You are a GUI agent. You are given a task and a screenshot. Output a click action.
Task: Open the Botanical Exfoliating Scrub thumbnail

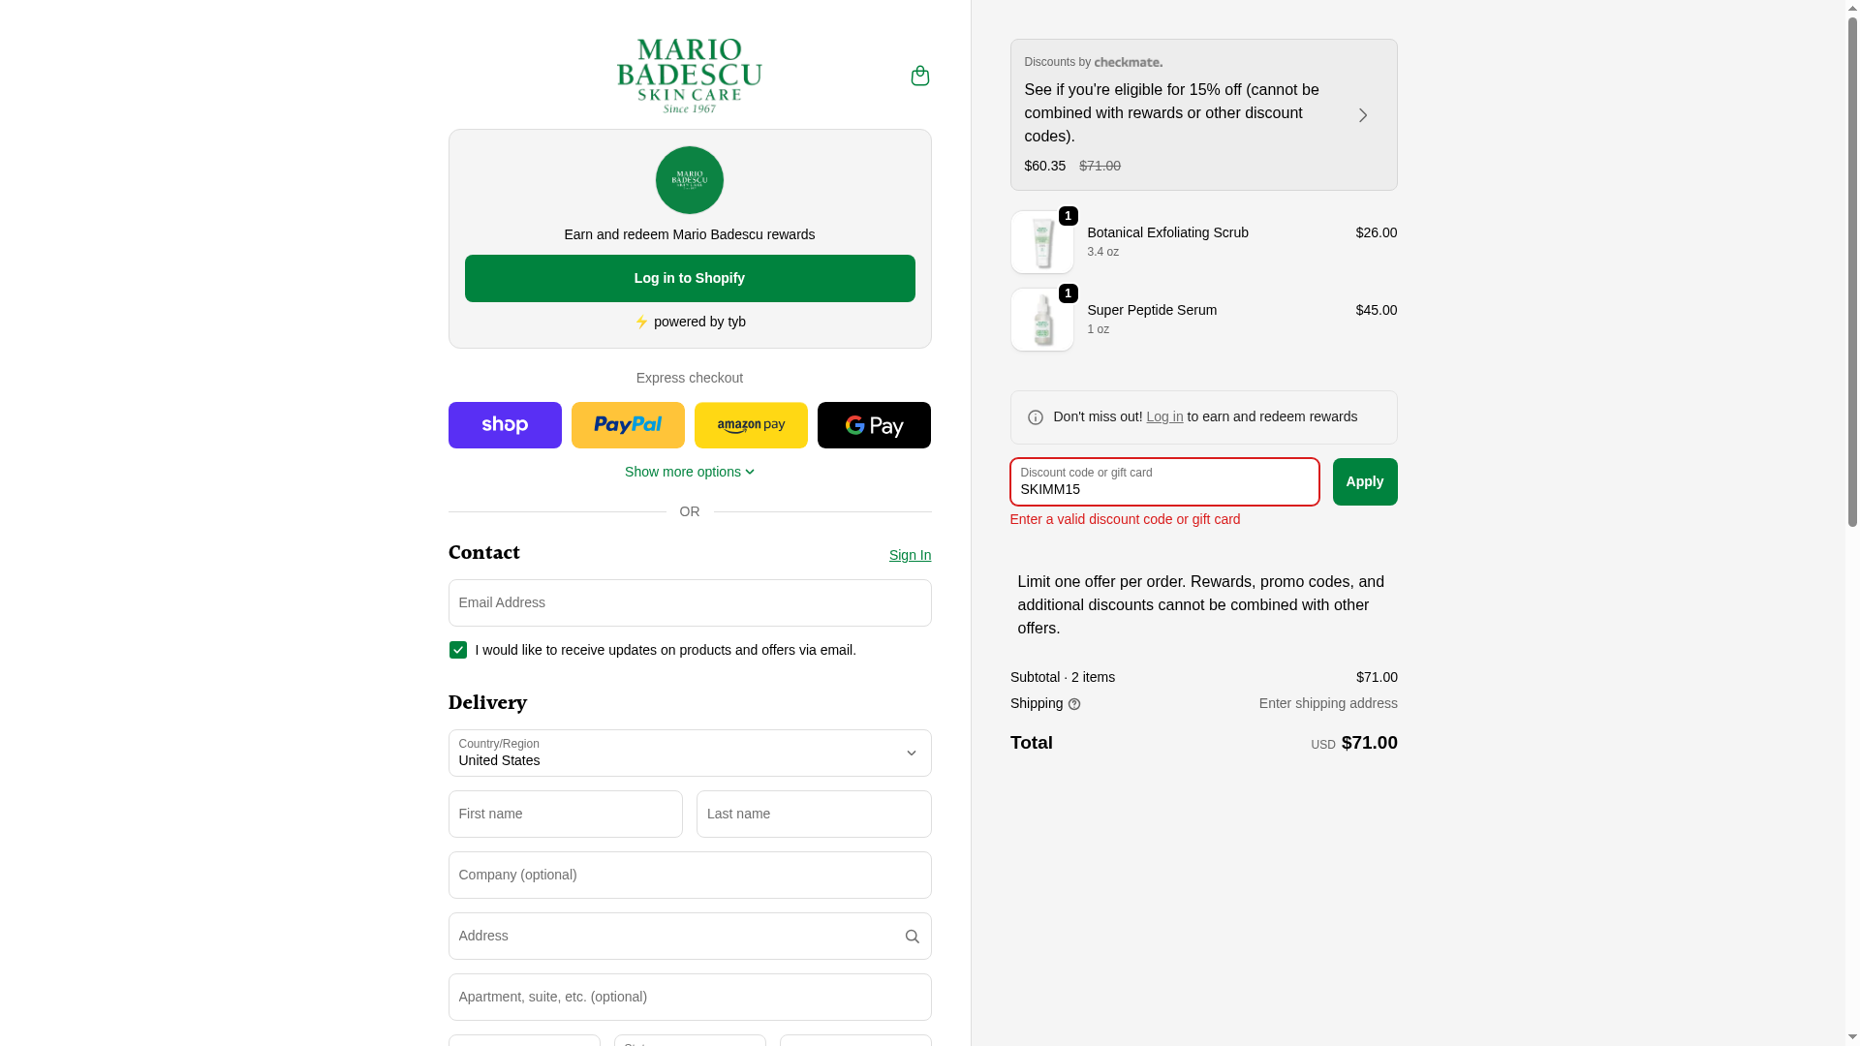(x=1041, y=242)
